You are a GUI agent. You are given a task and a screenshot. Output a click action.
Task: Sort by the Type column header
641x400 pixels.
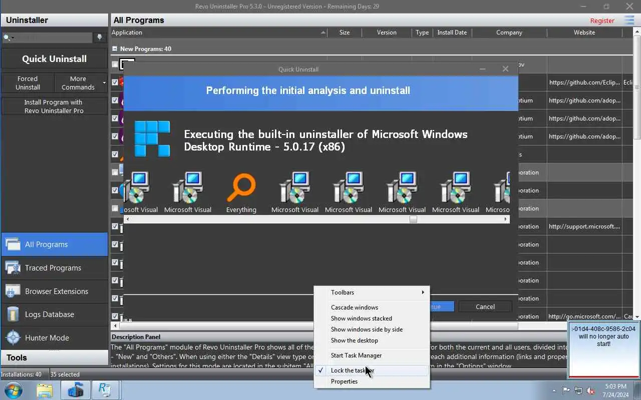pos(422,32)
